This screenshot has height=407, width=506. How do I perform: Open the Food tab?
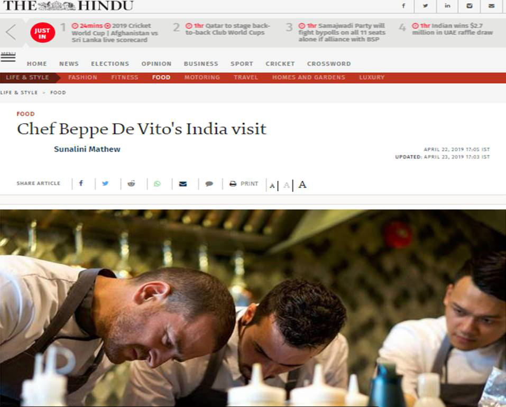[x=161, y=77]
